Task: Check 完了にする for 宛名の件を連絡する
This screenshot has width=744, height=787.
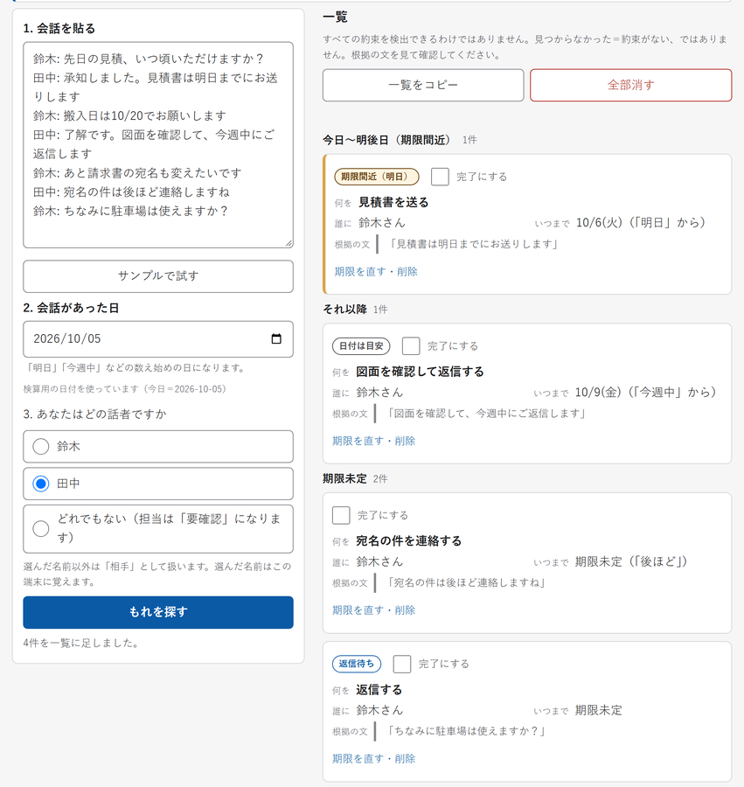Action: pyautogui.click(x=341, y=515)
